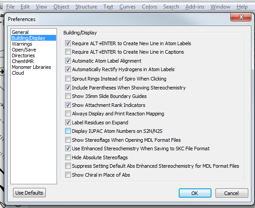Toggle Label Residues on Expand
The image size is (255, 208).
[68, 122]
